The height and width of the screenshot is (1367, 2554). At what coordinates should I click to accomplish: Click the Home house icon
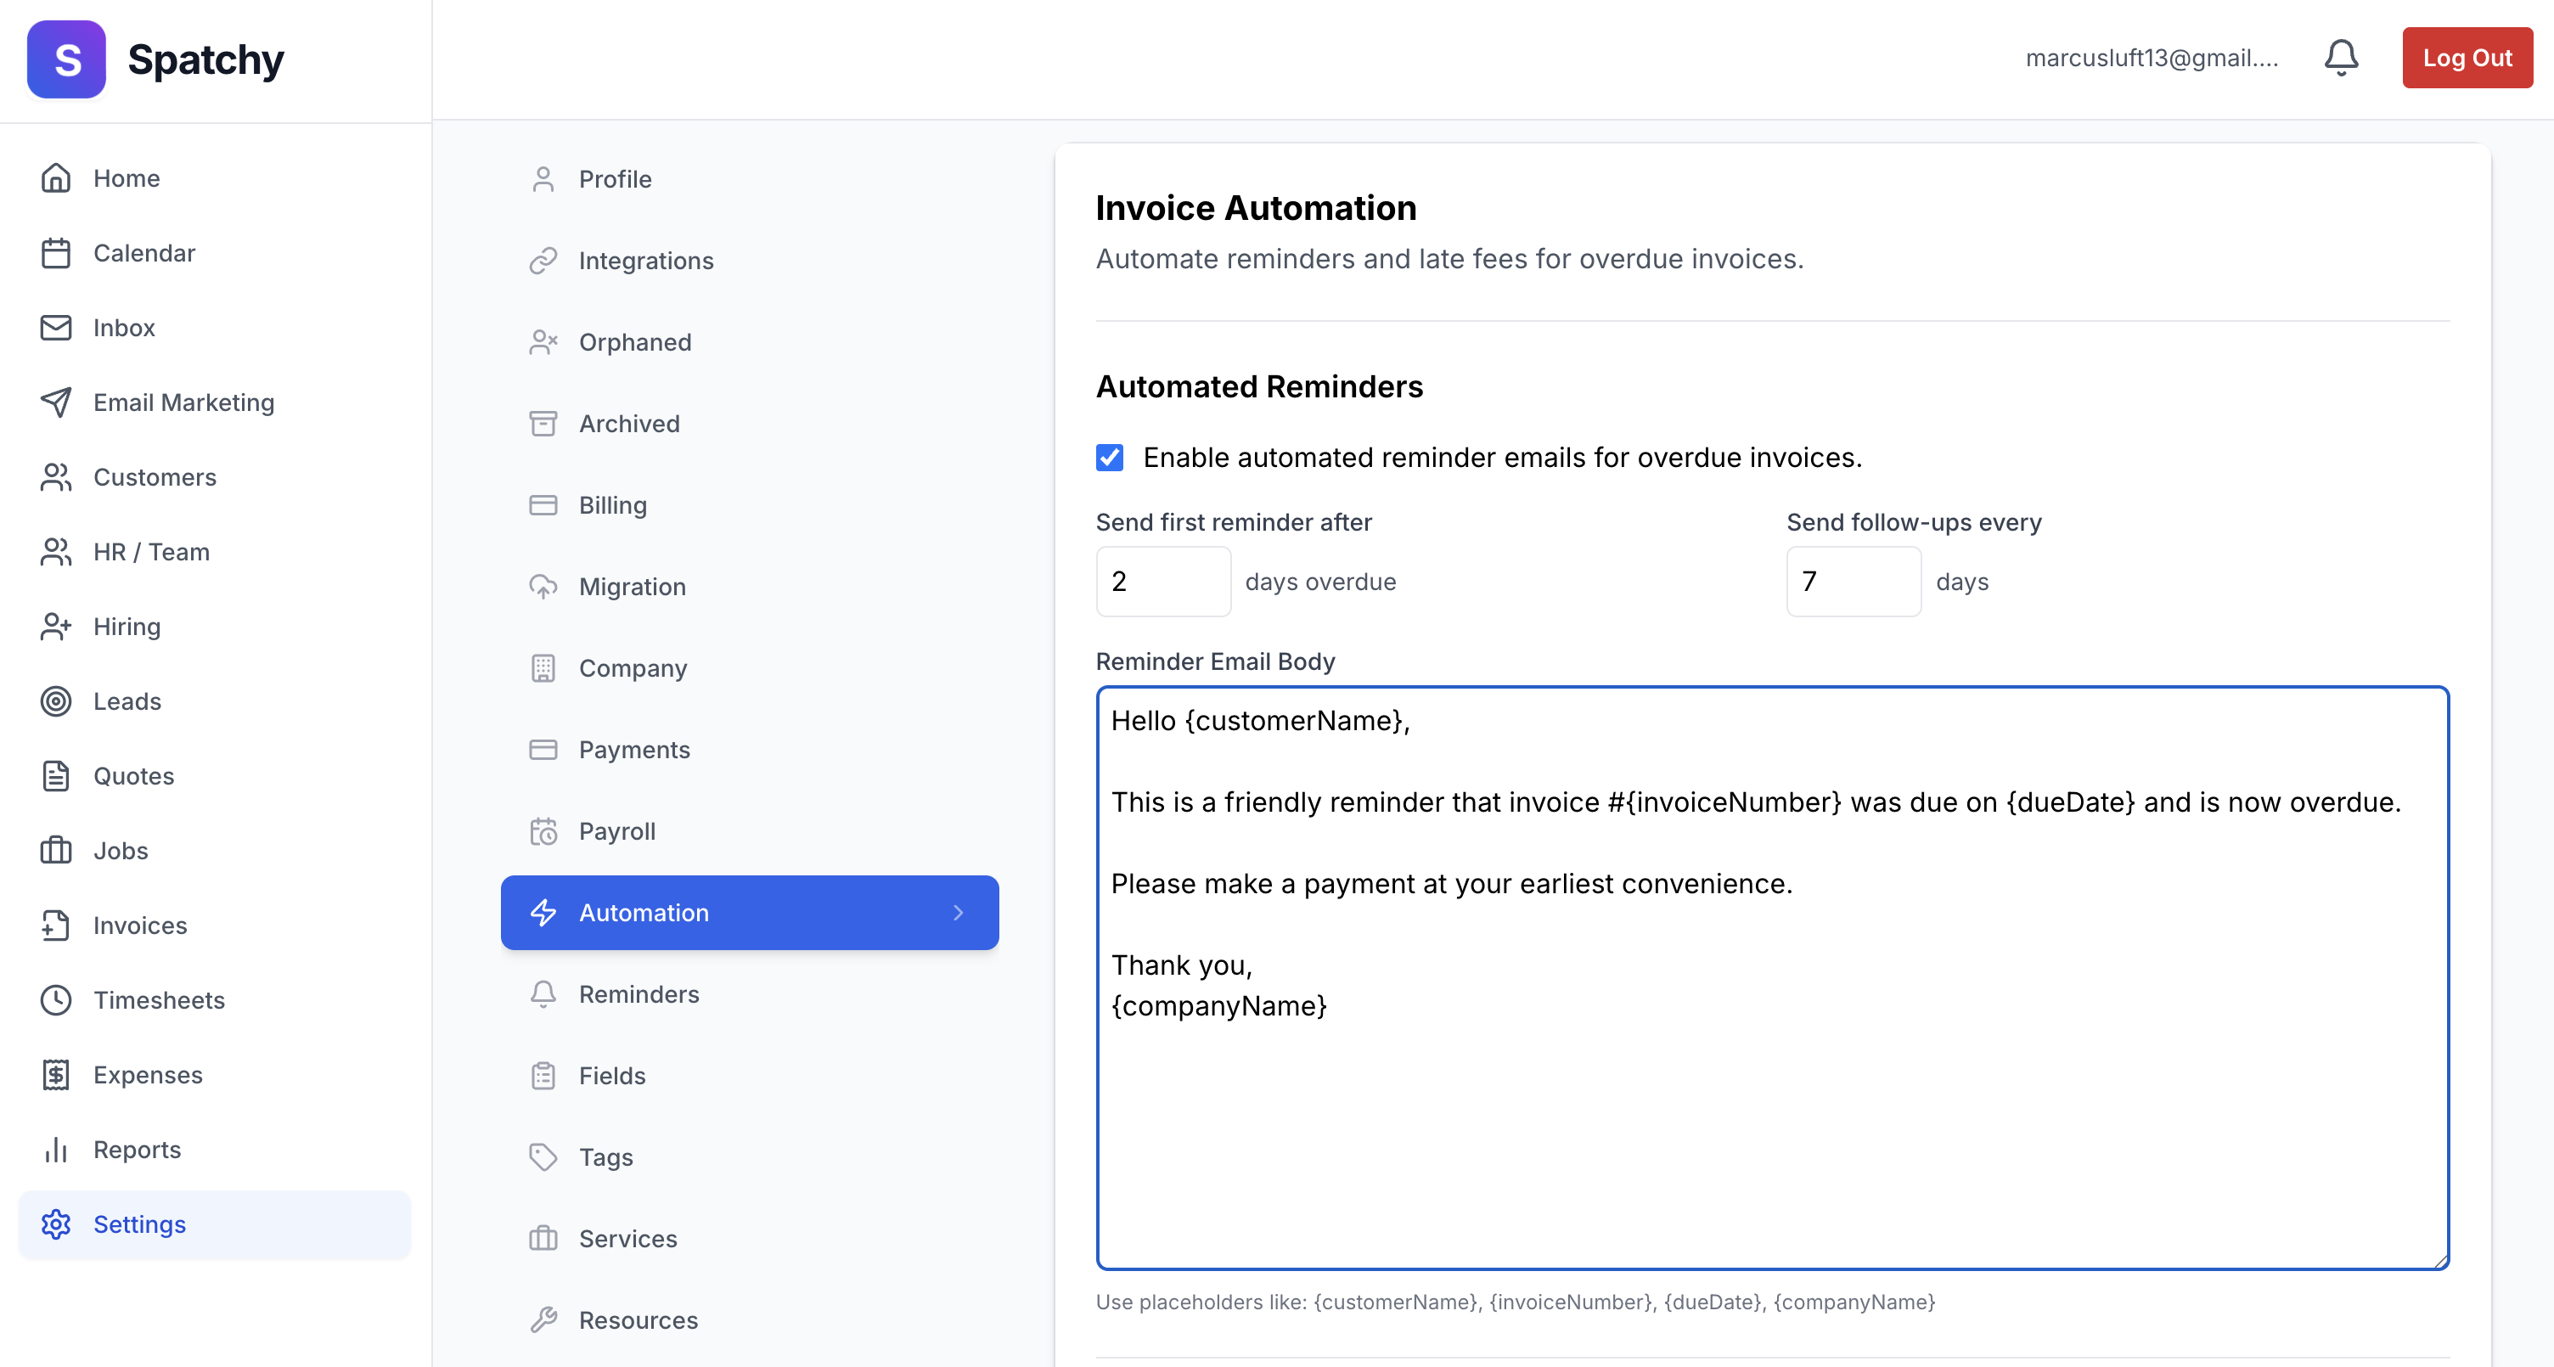pyautogui.click(x=57, y=178)
